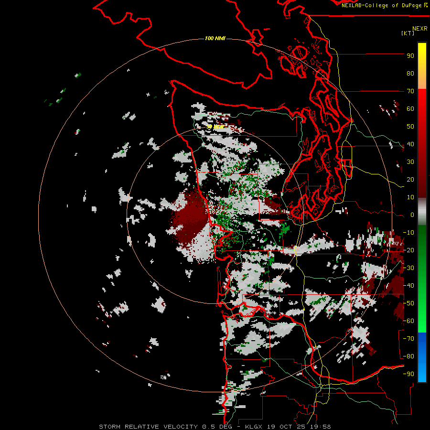Click the -60 knot scale value
This screenshot has width=430, height=430.
point(408,321)
